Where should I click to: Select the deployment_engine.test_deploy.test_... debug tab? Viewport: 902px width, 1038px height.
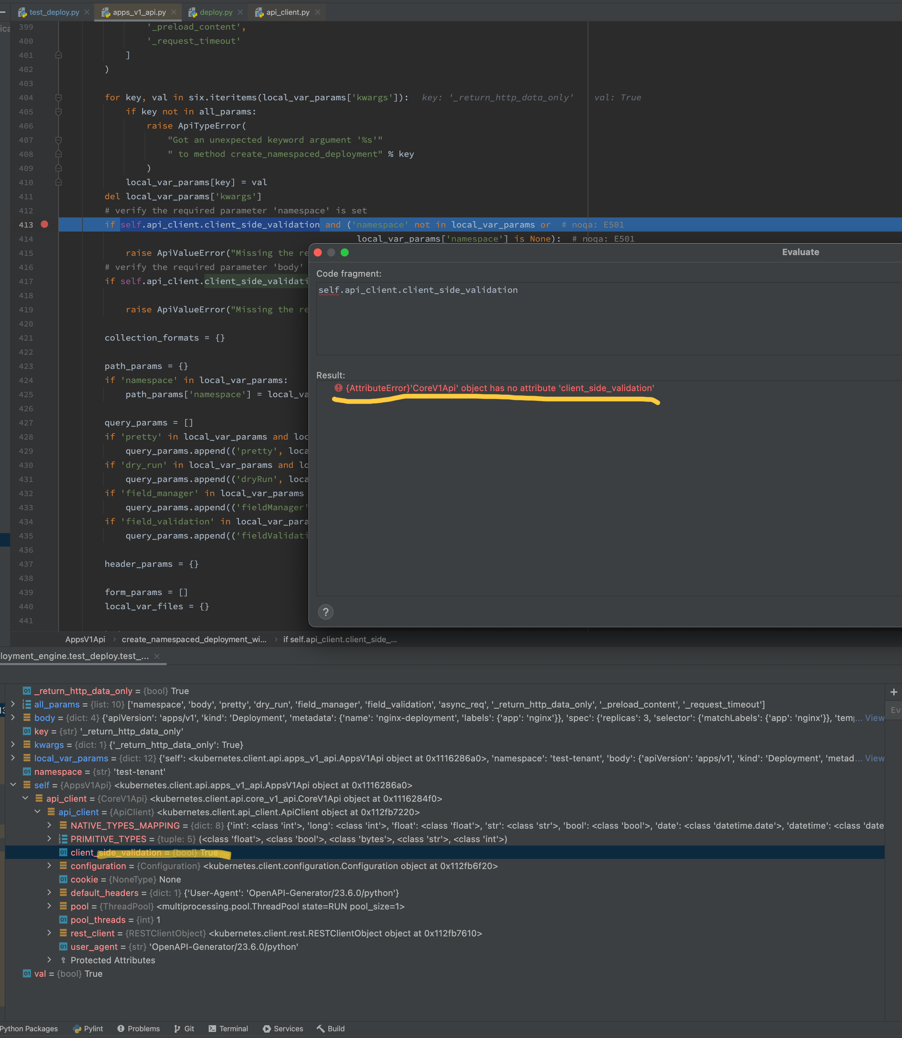tap(74, 656)
